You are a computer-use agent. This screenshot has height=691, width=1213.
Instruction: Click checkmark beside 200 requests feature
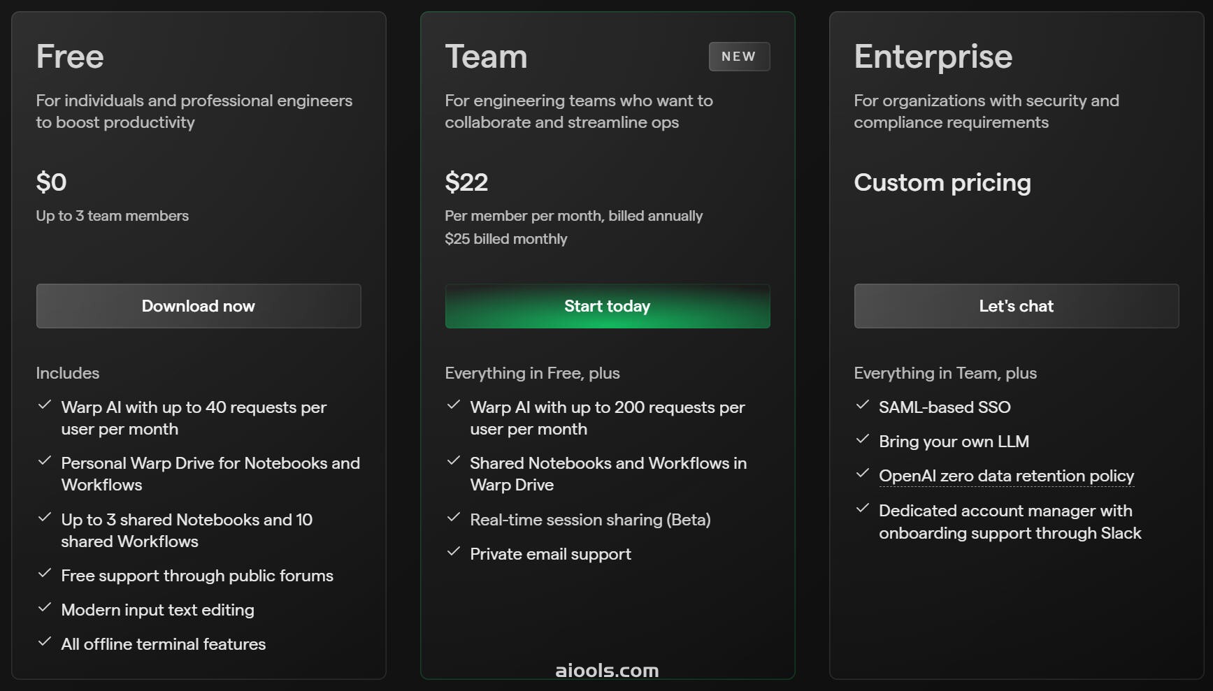[x=454, y=405]
